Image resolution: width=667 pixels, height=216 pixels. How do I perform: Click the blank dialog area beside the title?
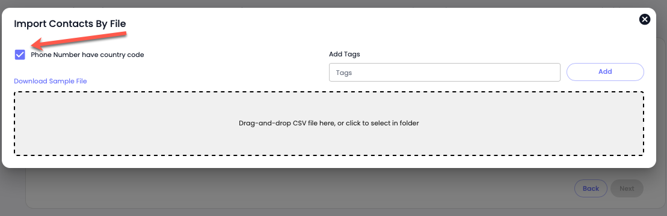tap(383, 24)
